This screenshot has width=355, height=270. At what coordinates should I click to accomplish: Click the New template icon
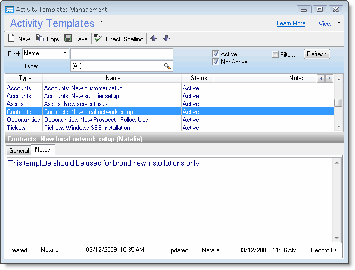[11, 39]
